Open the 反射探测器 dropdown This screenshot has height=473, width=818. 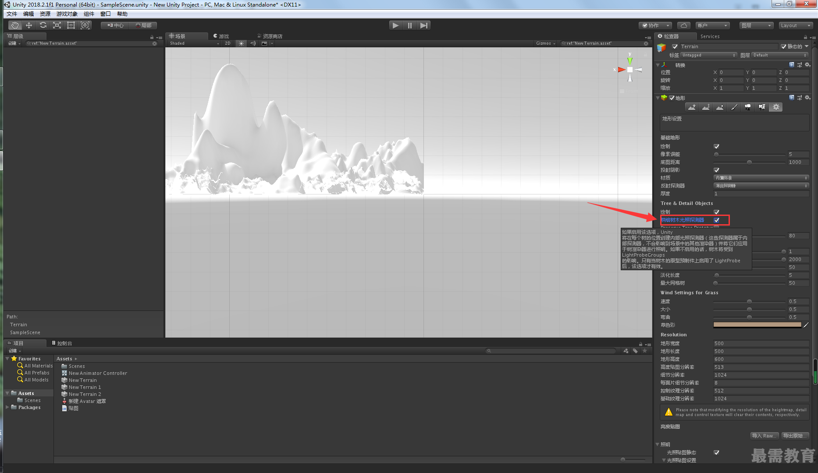pyautogui.click(x=761, y=186)
